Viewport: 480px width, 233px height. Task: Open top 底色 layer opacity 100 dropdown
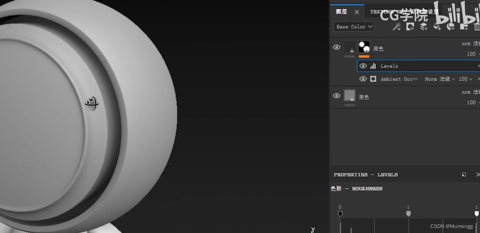pyautogui.click(x=473, y=54)
